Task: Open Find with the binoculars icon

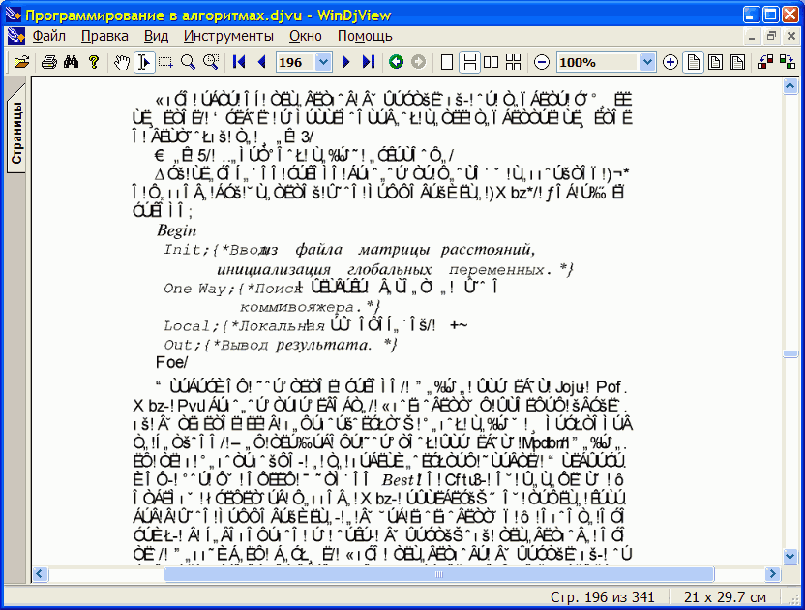Action: coord(71,62)
